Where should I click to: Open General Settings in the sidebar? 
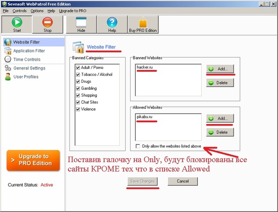29,68
